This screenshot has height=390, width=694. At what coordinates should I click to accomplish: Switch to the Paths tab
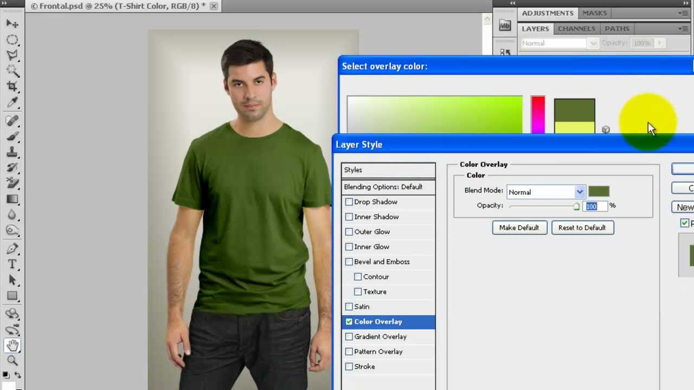pos(617,29)
